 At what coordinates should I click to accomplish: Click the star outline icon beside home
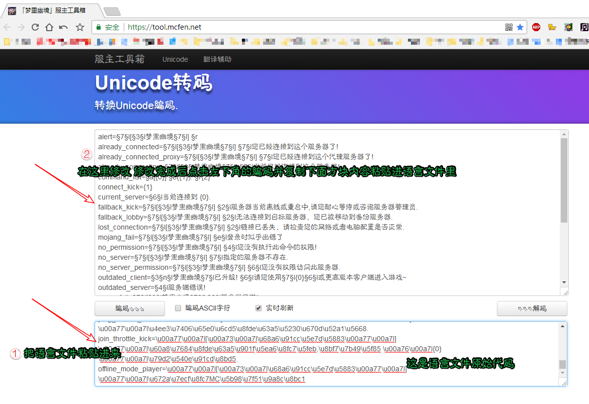point(79,27)
